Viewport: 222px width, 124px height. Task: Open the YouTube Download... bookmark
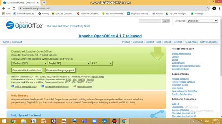point(113,14)
